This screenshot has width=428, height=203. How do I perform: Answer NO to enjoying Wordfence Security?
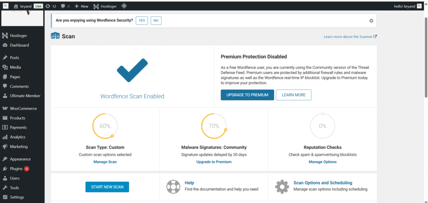click(x=156, y=20)
